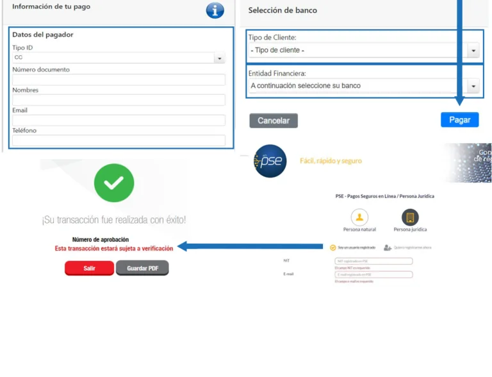Click the 'Persona natural' label
Viewport: 492px width, 377px height.
pyautogui.click(x=359, y=230)
